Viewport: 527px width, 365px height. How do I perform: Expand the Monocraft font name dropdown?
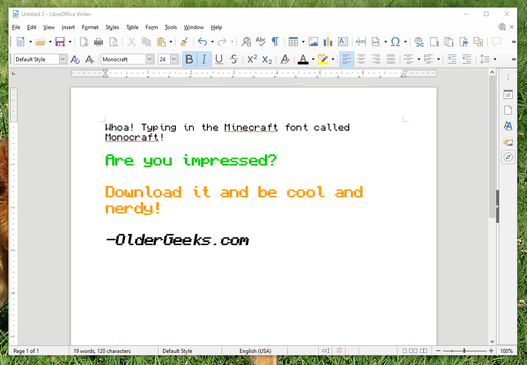click(150, 59)
